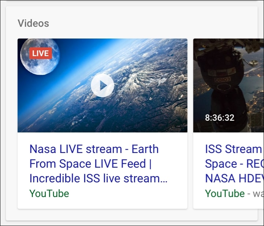
Task: Click YouTube source under the ISS video
Action: [225, 193]
